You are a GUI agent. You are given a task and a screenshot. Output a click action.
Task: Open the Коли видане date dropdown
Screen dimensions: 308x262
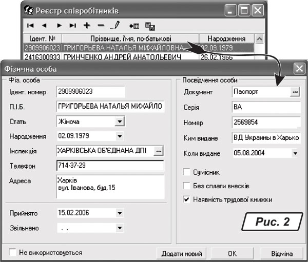point(295,153)
